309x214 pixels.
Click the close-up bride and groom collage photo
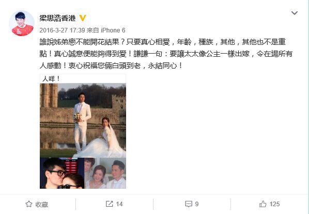pyautogui.click(x=105, y=173)
